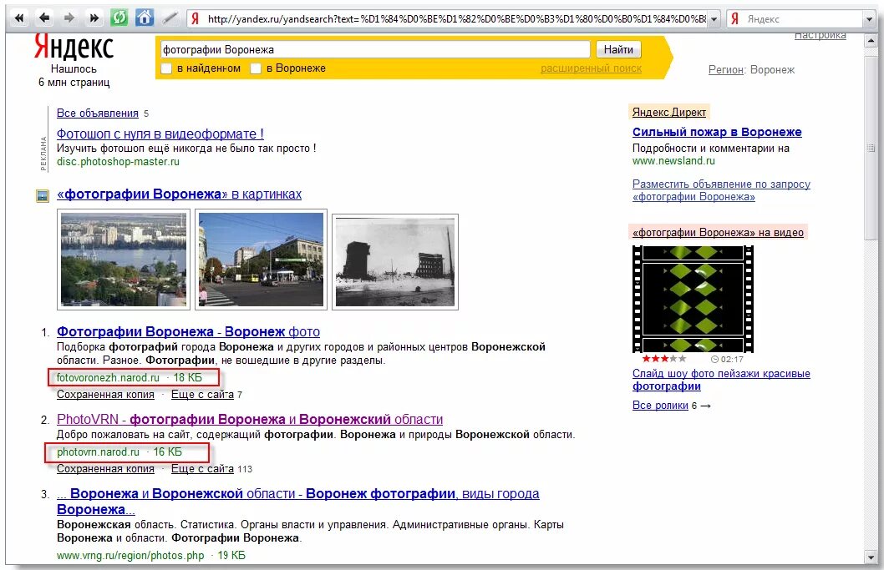Open '«фотографии Воронежа» в картинках' link
Screen dimensions: 884x570
pyautogui.click(x=180, y=194)
